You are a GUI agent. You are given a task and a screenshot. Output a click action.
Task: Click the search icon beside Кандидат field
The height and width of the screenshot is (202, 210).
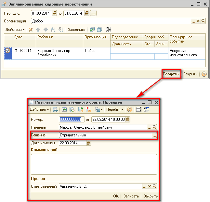154,127
